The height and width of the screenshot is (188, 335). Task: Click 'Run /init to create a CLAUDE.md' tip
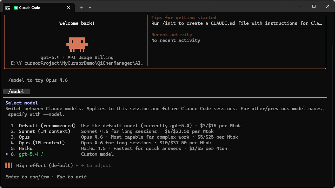tap(236, 23)
